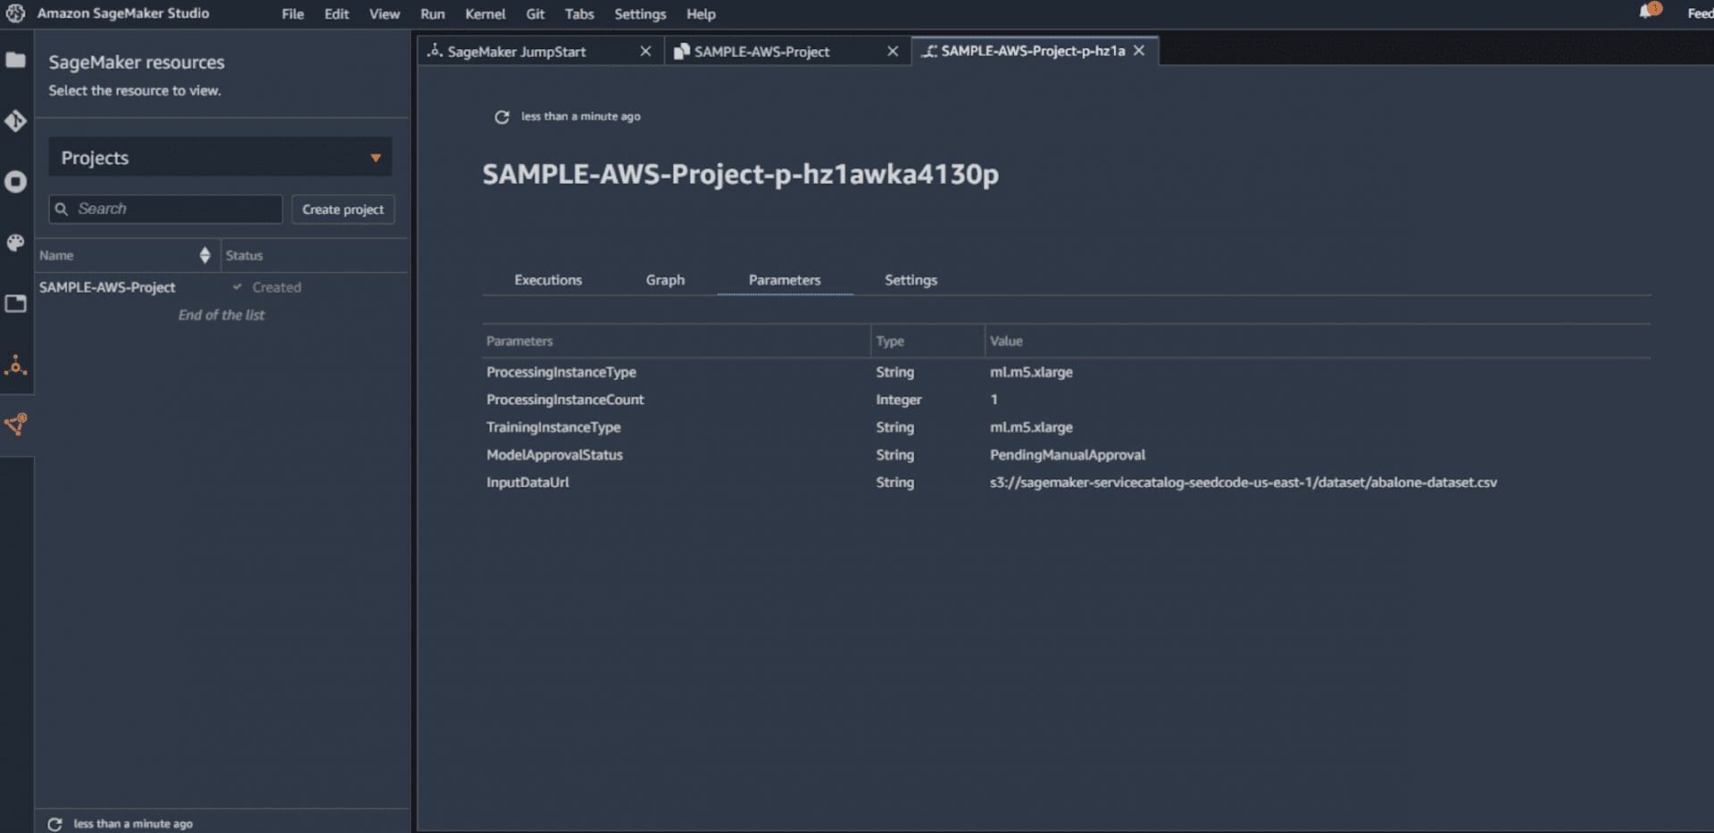The image size is (1714, 833).
Task: Select SAMPLE-AWS-Project in the projects list
Action: tap(107, 287)
